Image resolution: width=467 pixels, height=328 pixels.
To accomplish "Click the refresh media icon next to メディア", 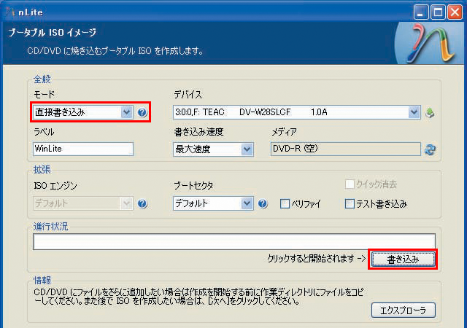I will tap(430, 149).
